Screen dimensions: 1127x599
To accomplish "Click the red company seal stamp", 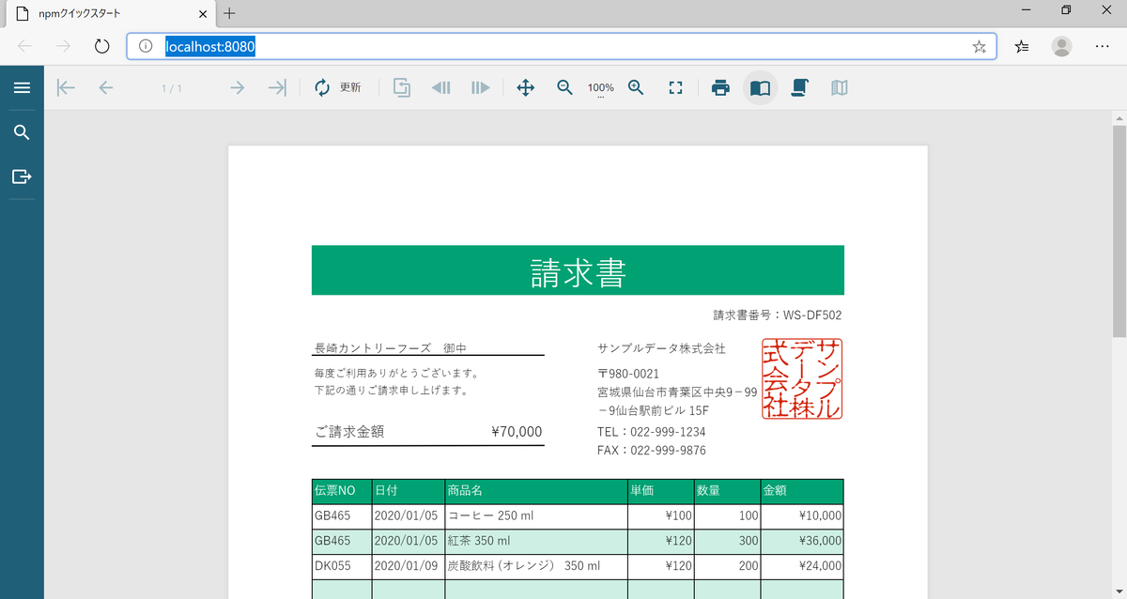I will [x=802, y=378].
